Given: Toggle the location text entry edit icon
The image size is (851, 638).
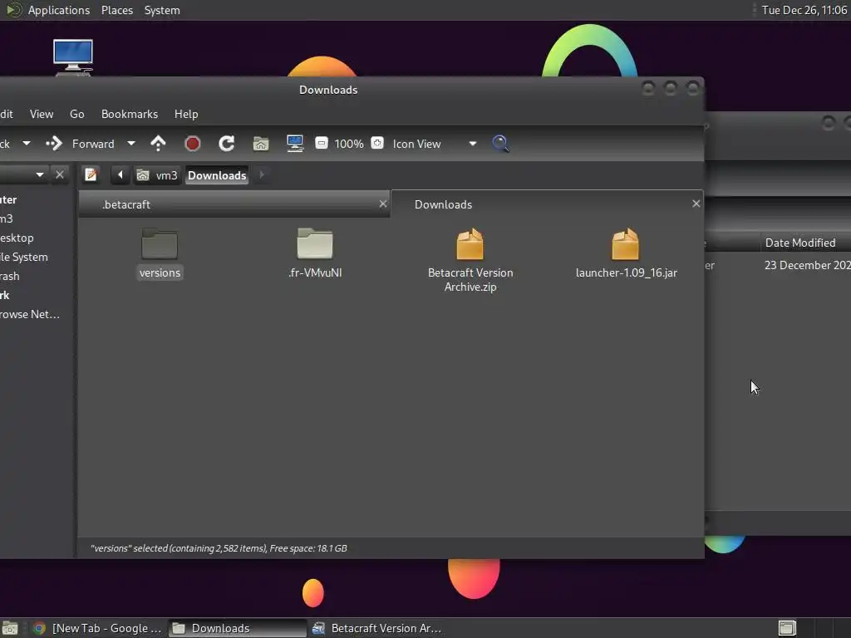Looking at the screenshot, I should [91, 174].
